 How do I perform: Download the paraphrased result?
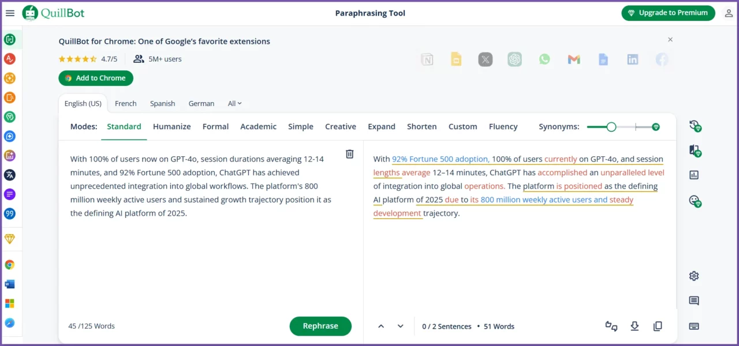[x=635, y=326]
